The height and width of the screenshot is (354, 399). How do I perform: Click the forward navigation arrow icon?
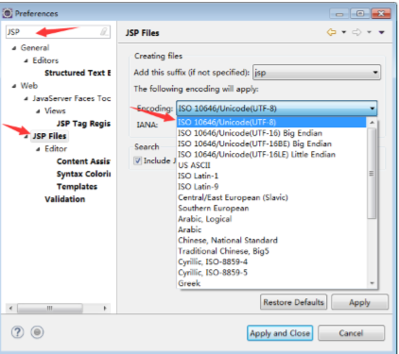(x=356, y=32)
